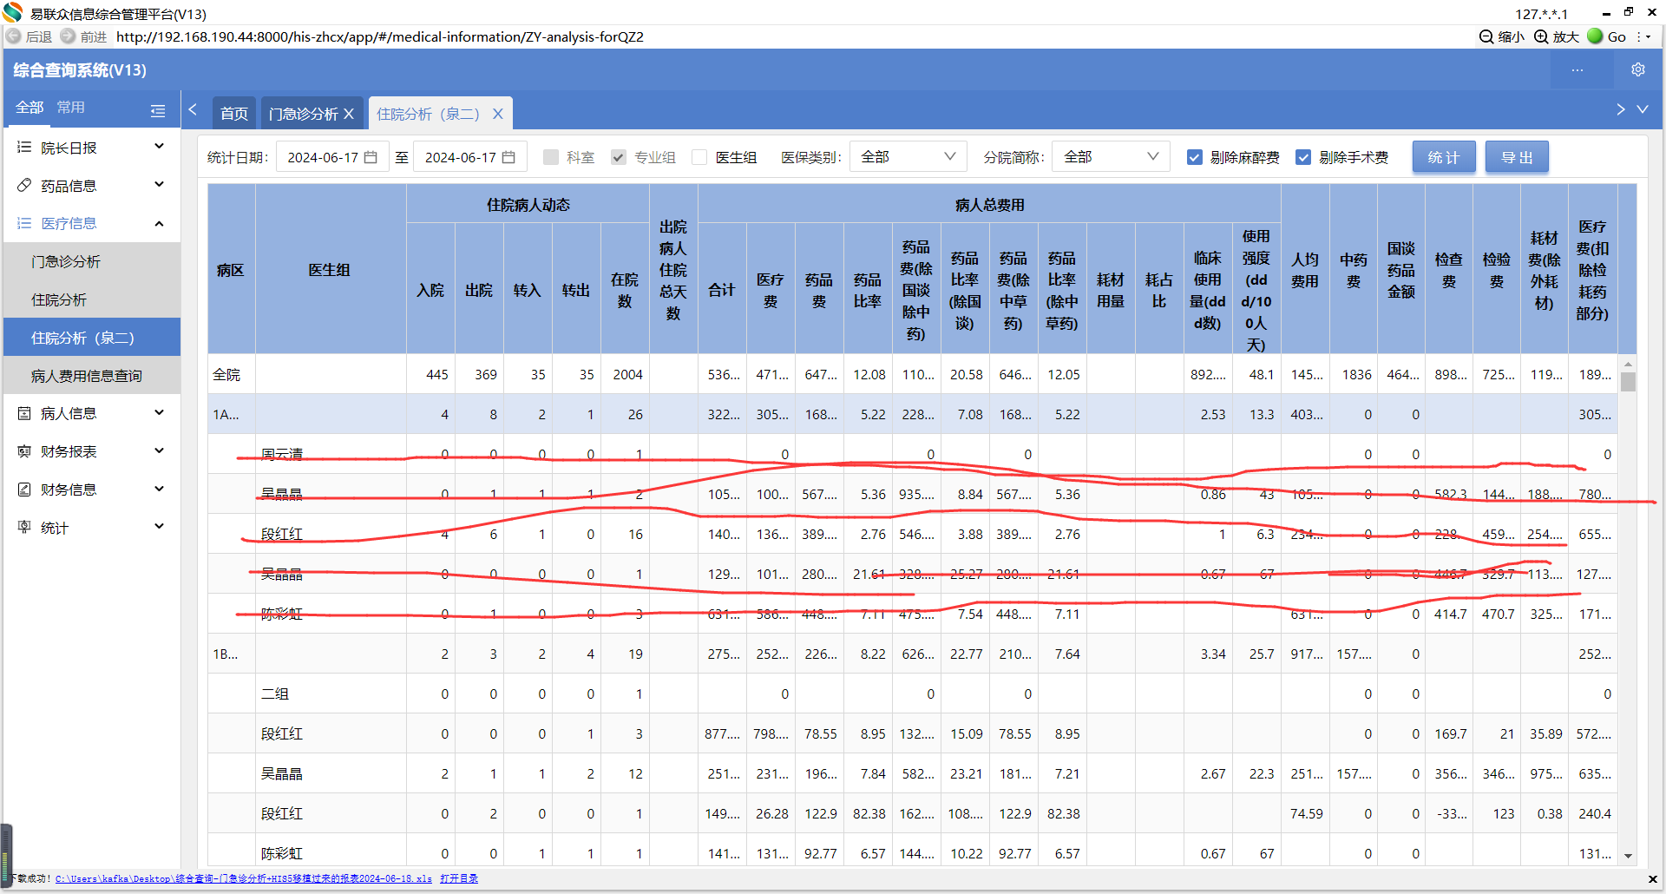Close the 门急诊分析 tab
The height and width of the screenshot is (894, 1666).
point(349,114)
